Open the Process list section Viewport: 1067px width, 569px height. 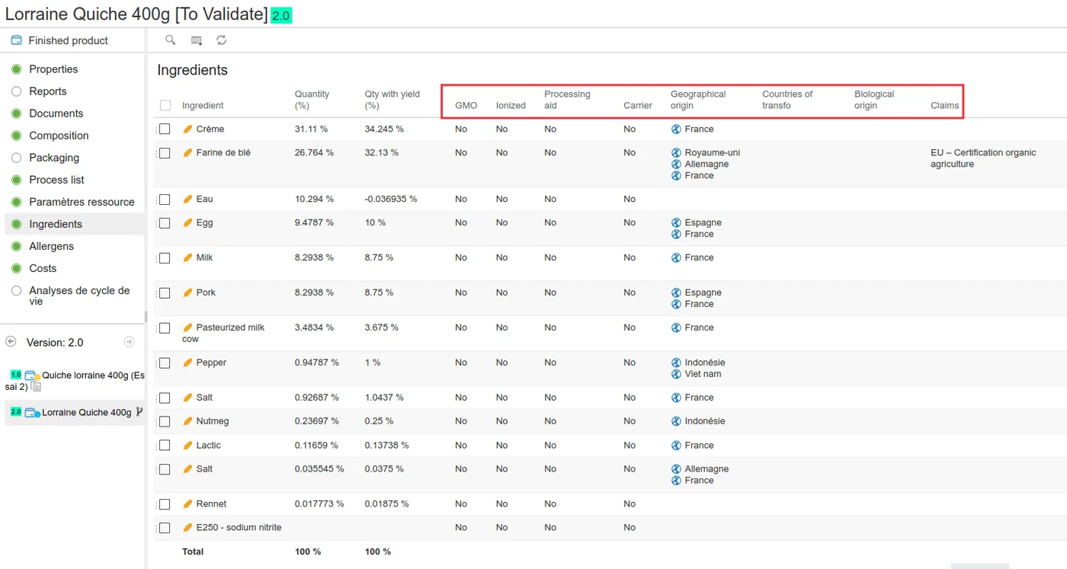pos(56,180)
